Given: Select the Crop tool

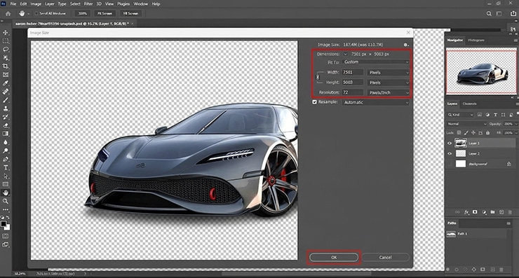Looking at the screenshot, I should [x=6, y=67].
